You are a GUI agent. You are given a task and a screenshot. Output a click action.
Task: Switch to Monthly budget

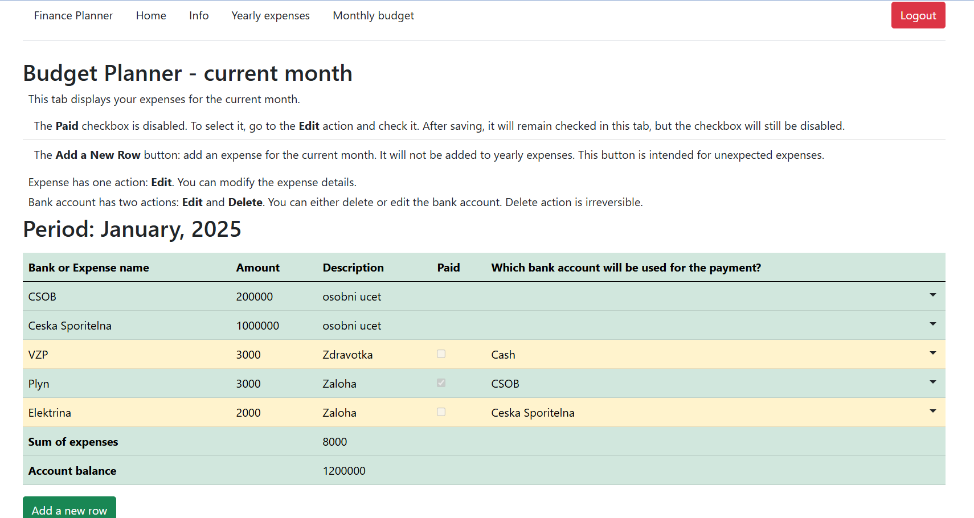tap(373, 16)
